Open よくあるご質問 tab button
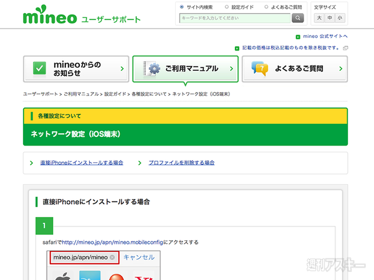The height and width of the screenshot is (280, 374). pos(295,69)
